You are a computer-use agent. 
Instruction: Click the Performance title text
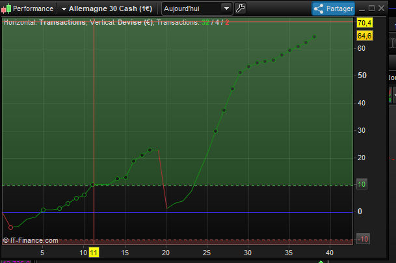[33, 9]
